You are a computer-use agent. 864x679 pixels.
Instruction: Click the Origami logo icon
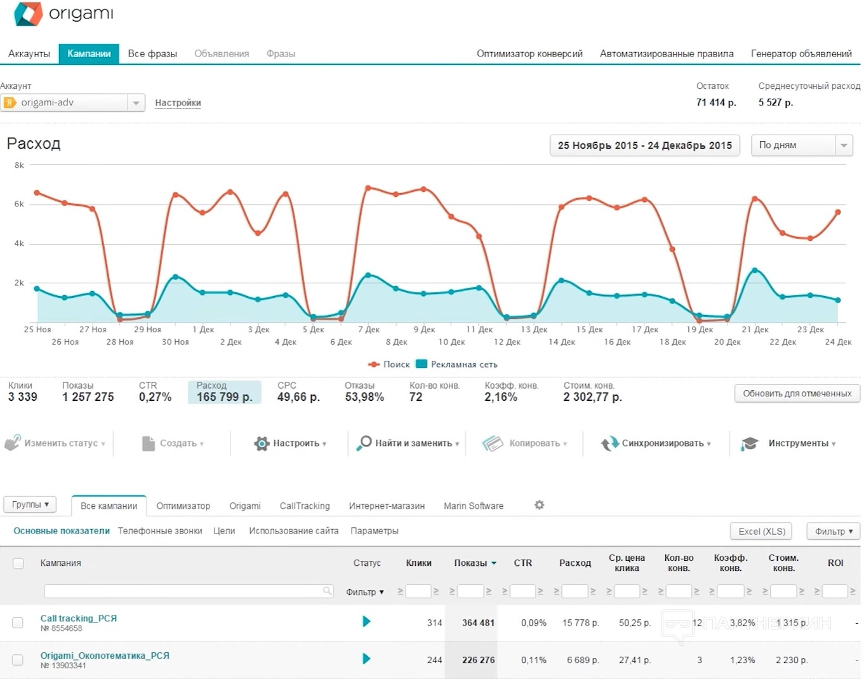point(28,14)
